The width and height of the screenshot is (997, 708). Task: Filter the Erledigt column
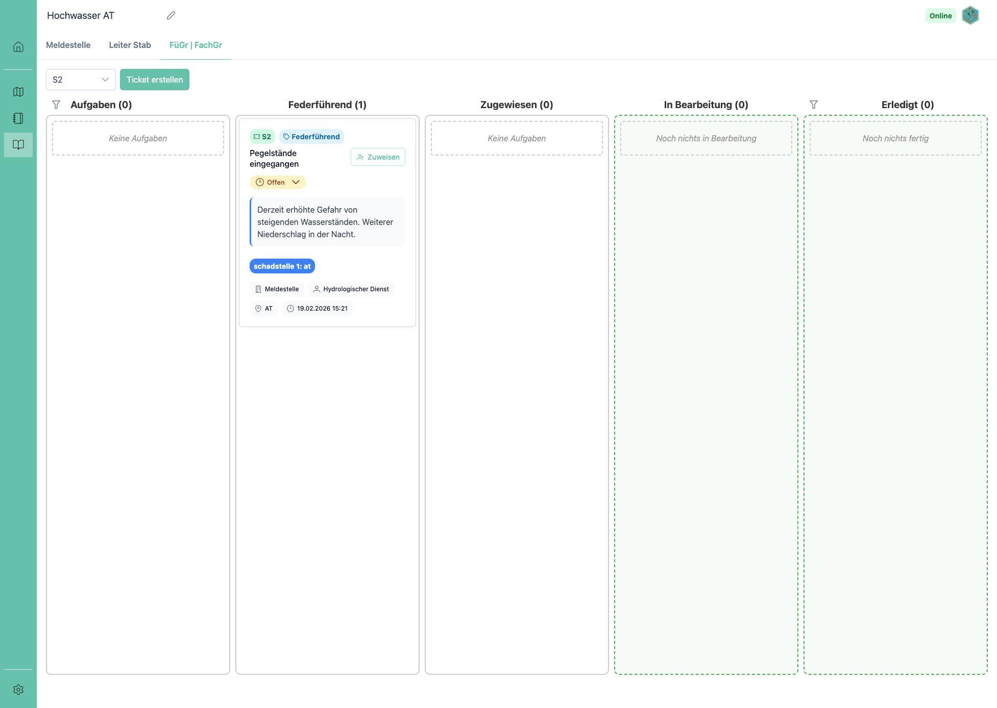(814, 105)
